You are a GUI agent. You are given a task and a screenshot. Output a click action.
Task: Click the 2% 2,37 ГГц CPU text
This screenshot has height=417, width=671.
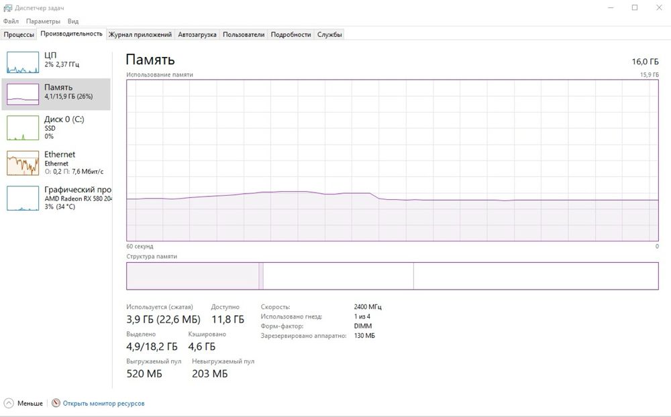[x=62, y=64]
